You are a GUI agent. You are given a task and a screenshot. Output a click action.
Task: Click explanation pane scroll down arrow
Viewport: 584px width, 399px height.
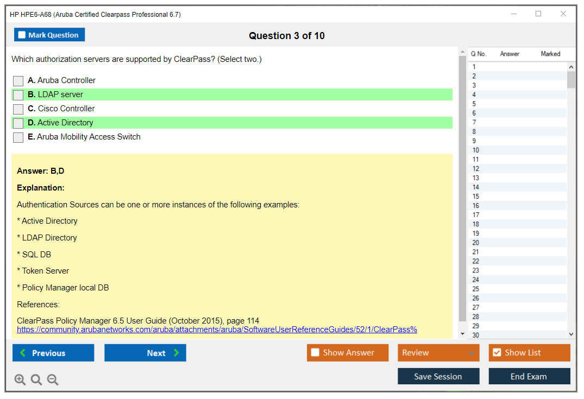pyautogui.click(x=462, y=334)
